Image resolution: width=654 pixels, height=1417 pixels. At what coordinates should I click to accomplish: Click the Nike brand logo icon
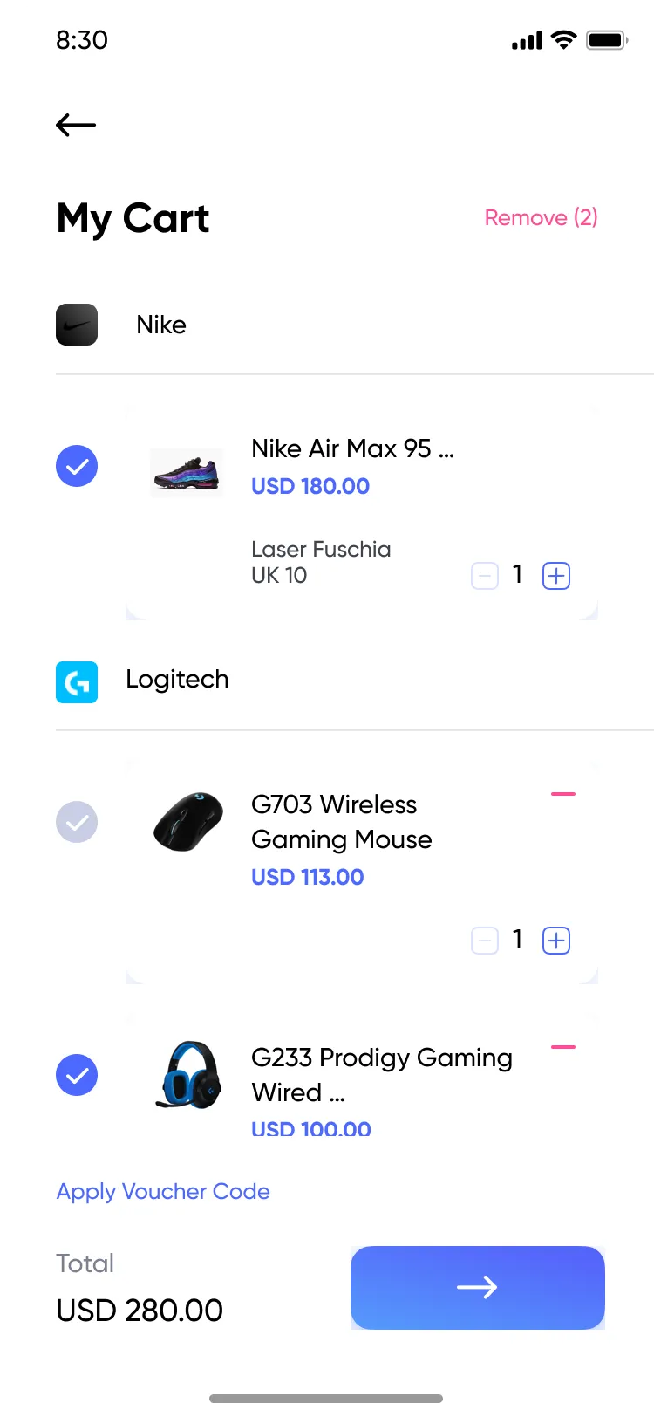[x=77, y=325]
